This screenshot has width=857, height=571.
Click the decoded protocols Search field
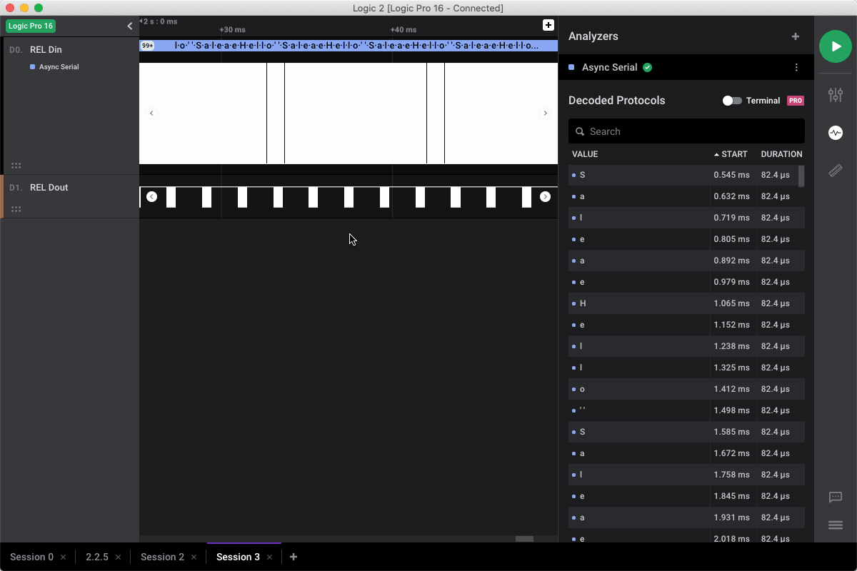pos(686,131)
